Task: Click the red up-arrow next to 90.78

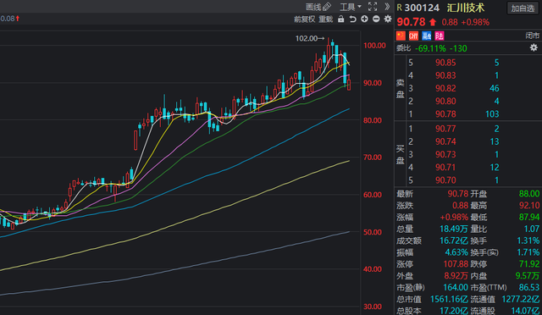Action: click(433, 22)
